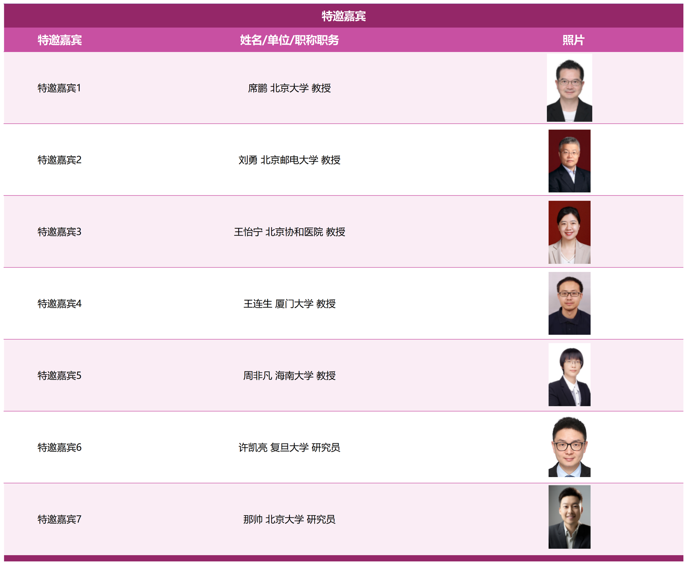The width and height of the screenshot is (687, 565).
Task: Click the text 席鹏 北京大学 教授
Action: (289, 88)
